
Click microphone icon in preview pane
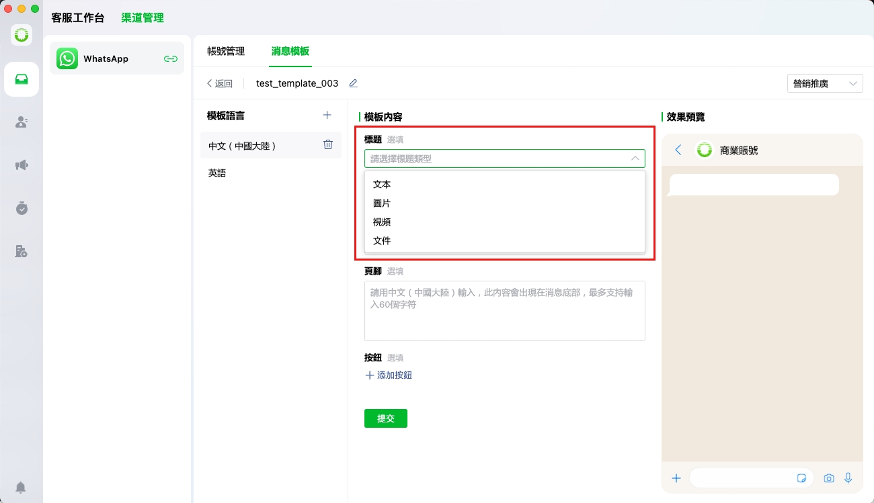(x=848, y=478)
